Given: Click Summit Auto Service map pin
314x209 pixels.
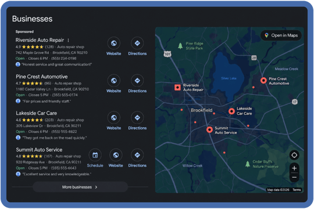Looking at the screenshot, I should point(209,129).
